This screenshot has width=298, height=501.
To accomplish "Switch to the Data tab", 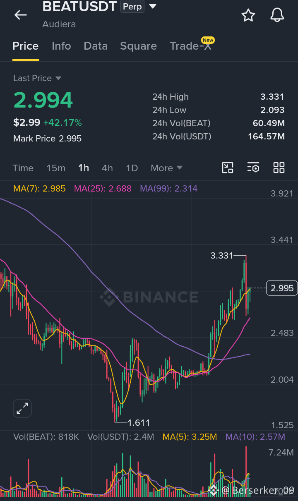I will tap(96, 46).
